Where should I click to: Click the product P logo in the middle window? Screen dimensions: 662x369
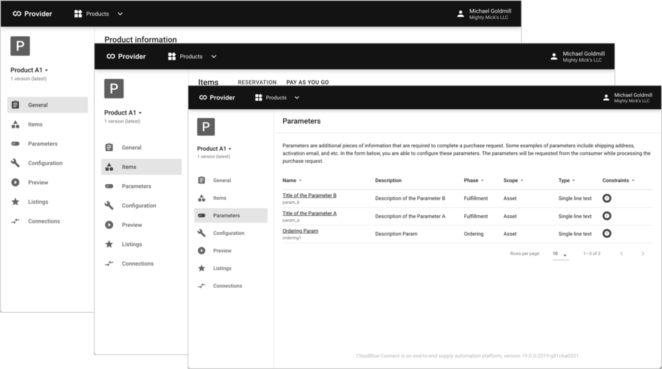click(x=114, y=89)
